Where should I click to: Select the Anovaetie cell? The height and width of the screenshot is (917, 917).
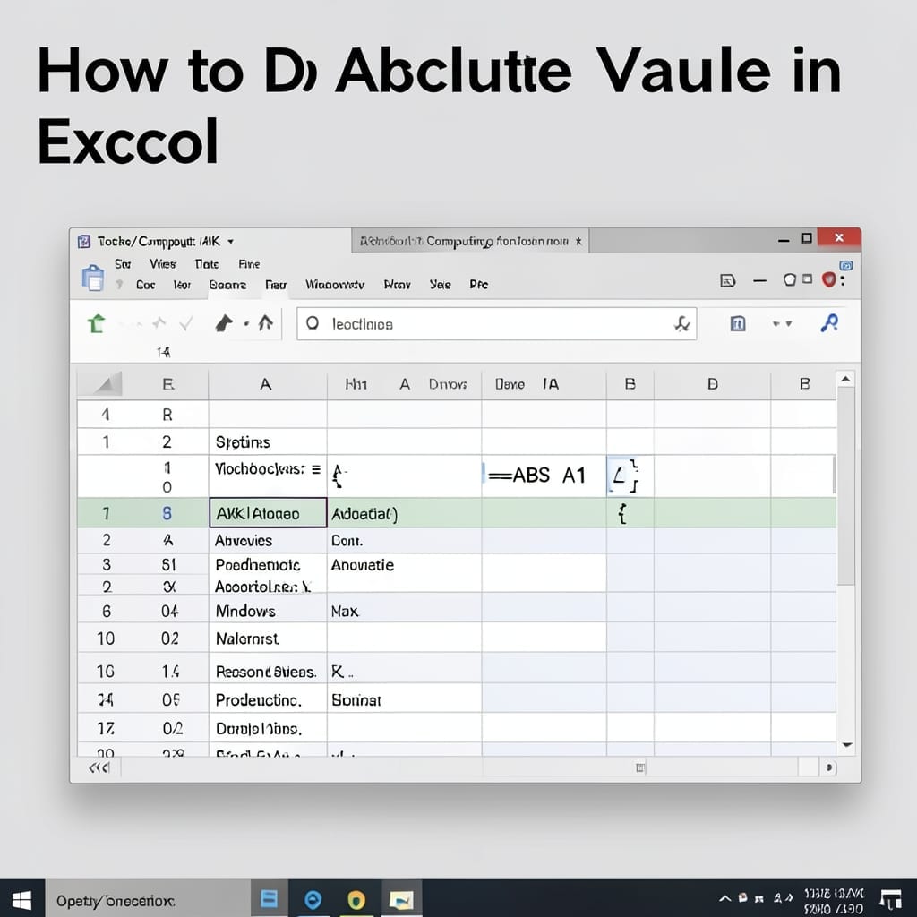pos(404,565)
